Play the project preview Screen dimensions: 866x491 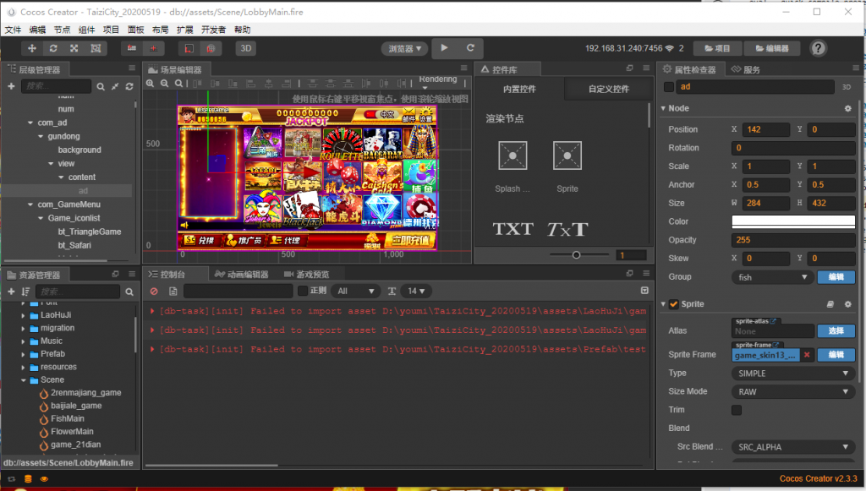(444, 48)
